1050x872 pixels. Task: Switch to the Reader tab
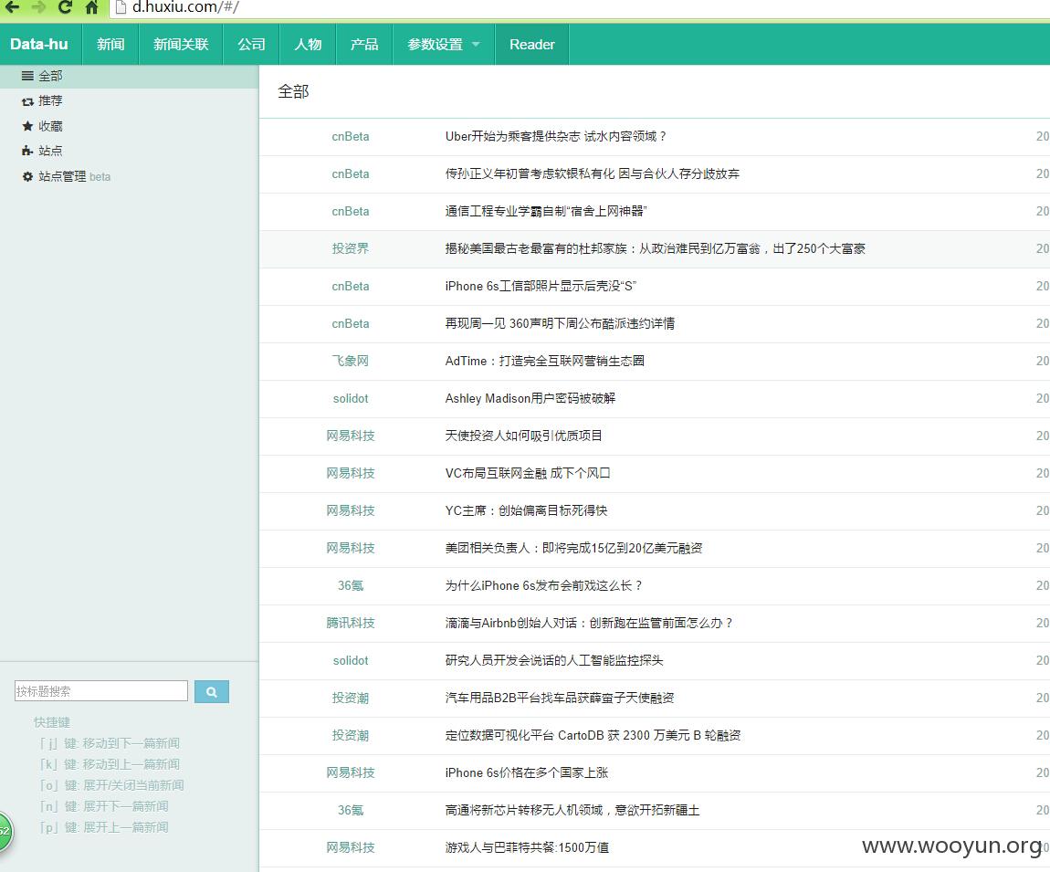pyautogui.click(x=531, y=44)
